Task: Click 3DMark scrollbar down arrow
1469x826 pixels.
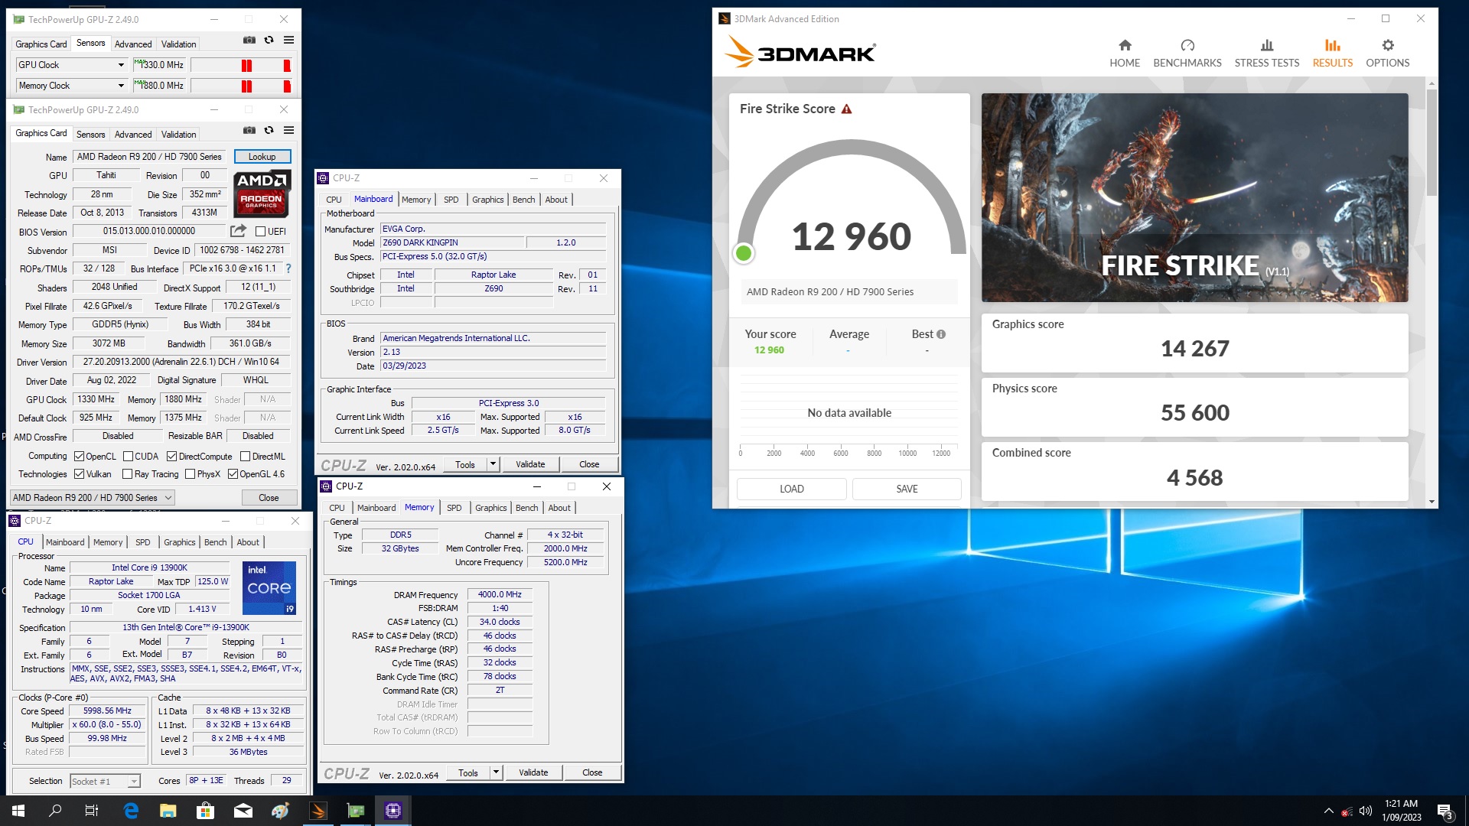Action: pyautogui.click(x=1432, y=502)
